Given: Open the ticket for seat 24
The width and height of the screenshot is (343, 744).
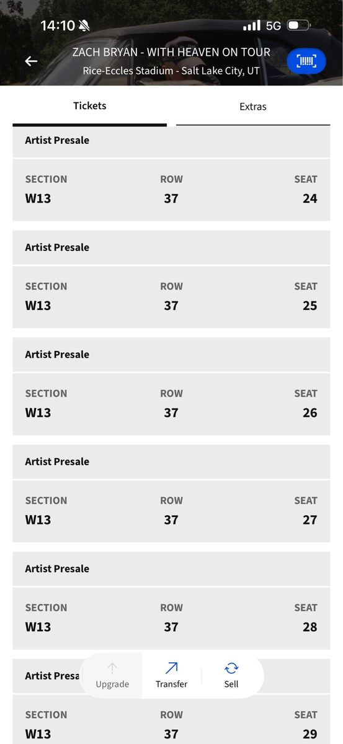Looking at the screenshot, I should [x=171, y=189].
